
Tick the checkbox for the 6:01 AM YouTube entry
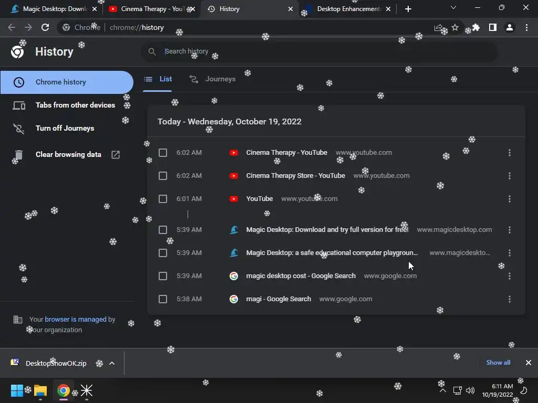coord(163,199)
